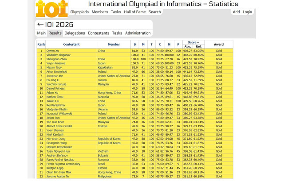The width and height of the screenshot is (284, 189).
Task: Open the Tasks item in top navigation
Action: click(116, 12)
